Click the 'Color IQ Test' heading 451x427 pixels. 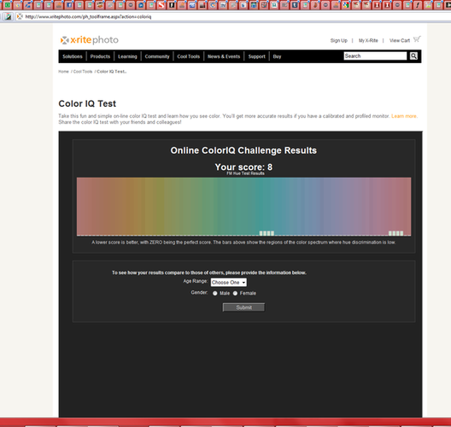pyautogui.click(x=87, y=103)
